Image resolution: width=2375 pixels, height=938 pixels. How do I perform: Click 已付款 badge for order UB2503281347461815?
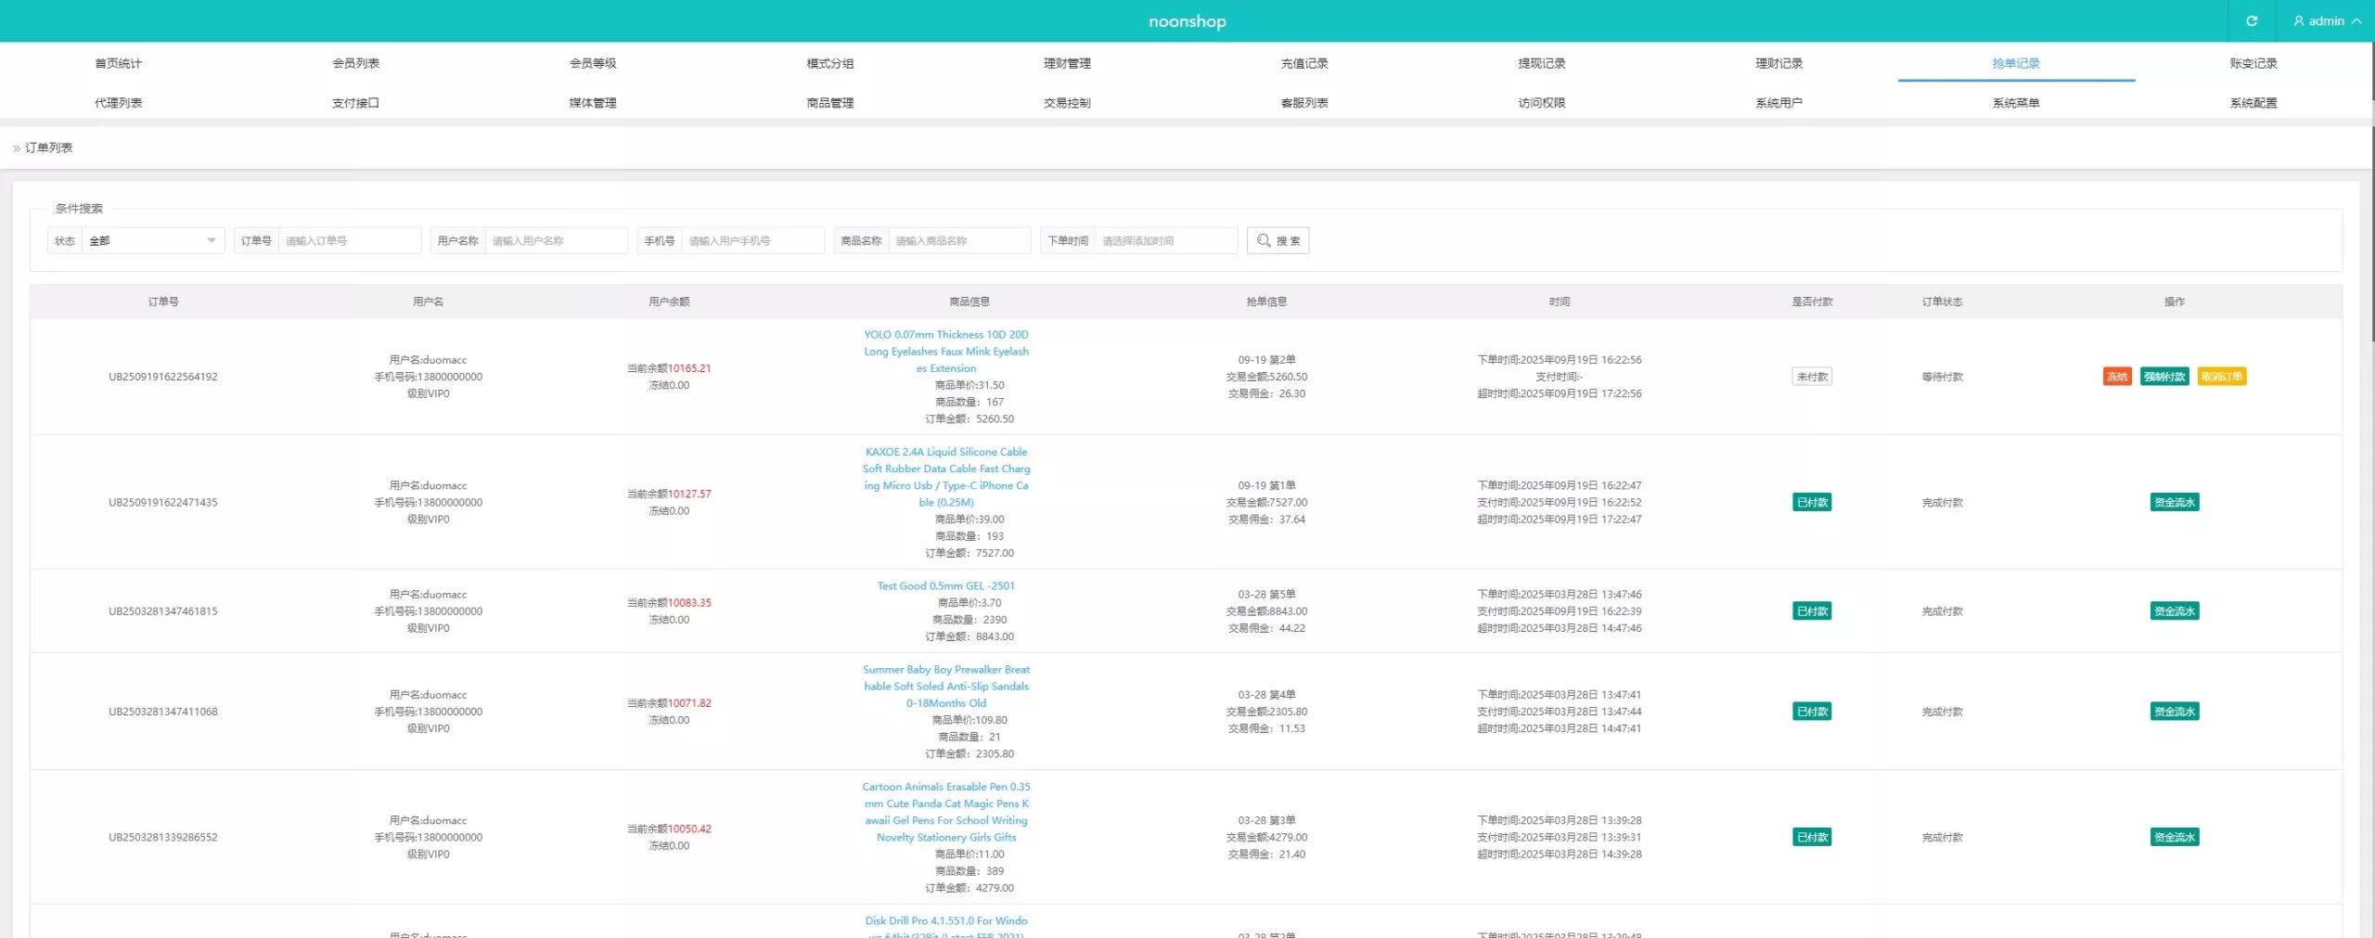tap(1812, 611)
